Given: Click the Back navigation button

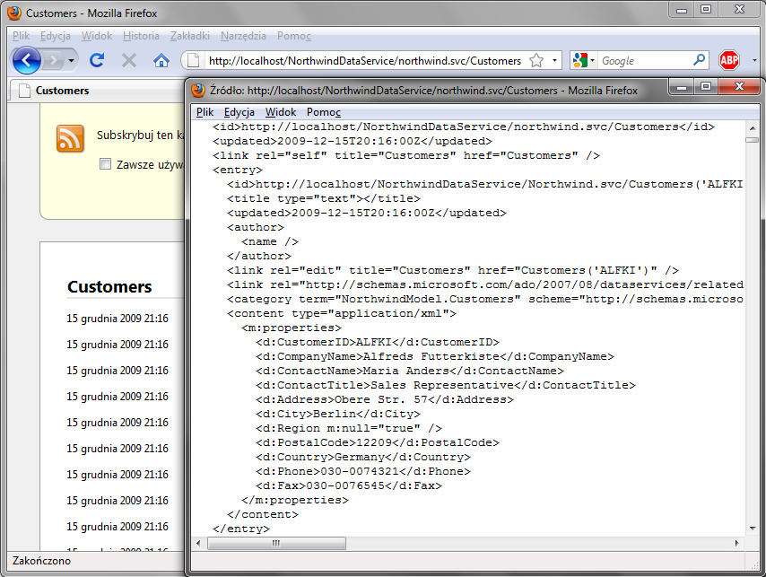Looking at the screenshot, I should [x=26, y=61].
